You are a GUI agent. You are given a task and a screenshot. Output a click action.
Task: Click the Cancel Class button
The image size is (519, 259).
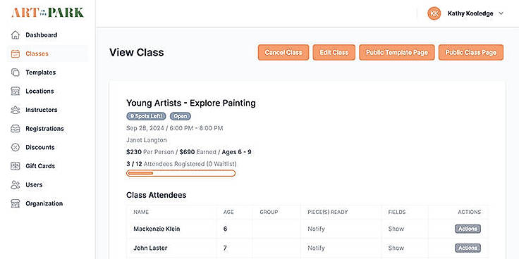pos(283,53)
